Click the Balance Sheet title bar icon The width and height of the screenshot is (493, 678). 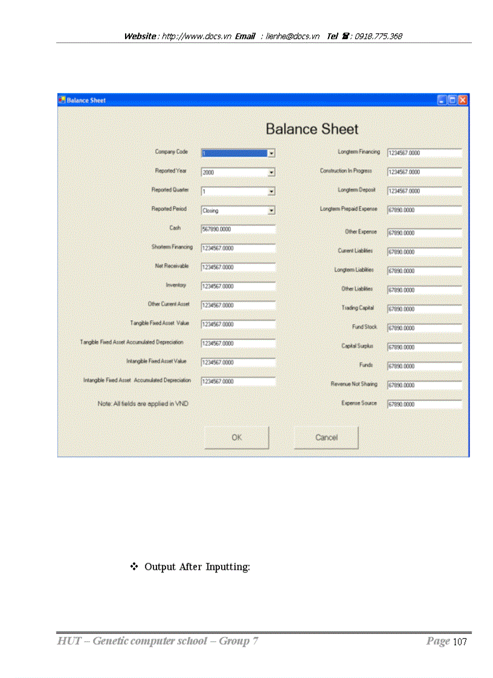62,100
